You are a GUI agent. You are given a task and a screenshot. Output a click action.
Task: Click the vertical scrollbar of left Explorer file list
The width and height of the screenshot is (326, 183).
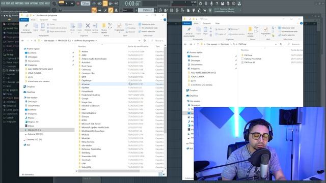click(165, 89)
